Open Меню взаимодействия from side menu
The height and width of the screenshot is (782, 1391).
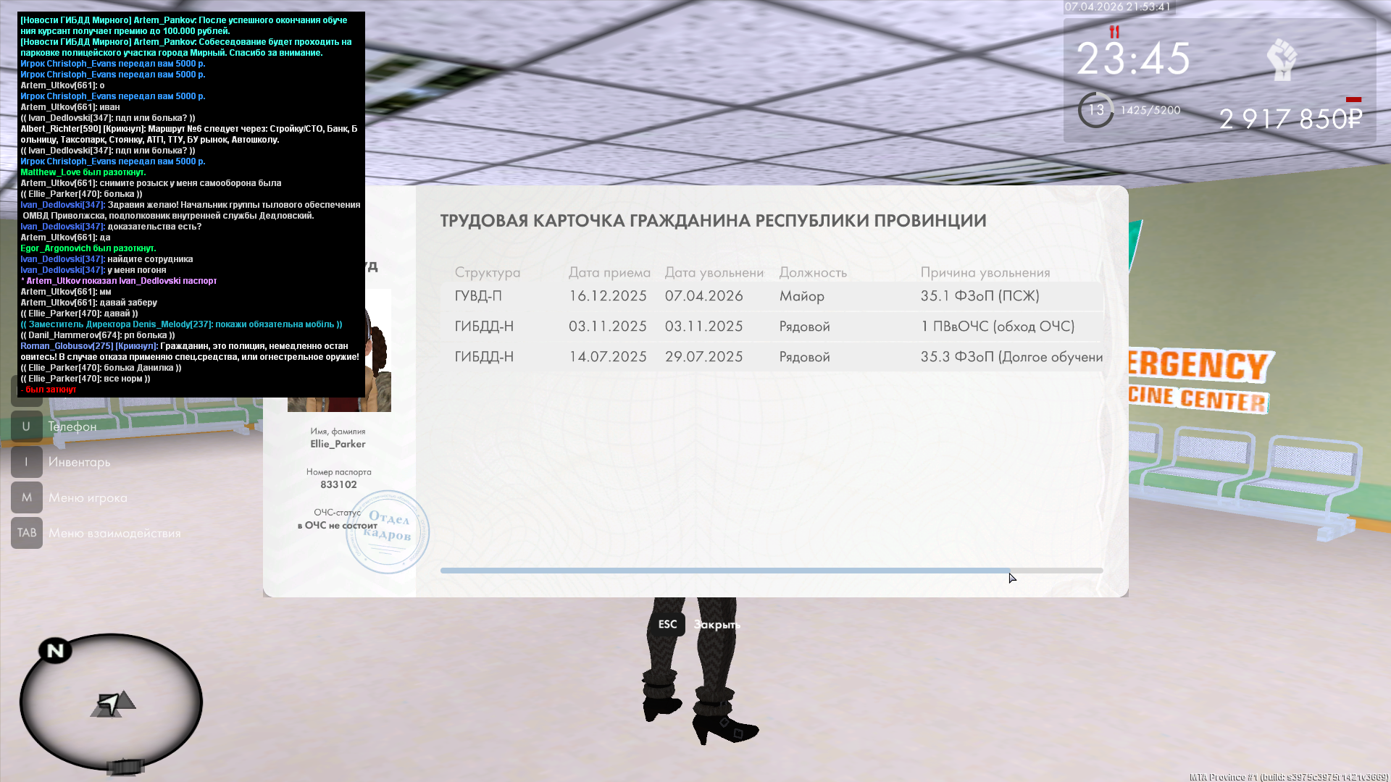pyautogui.click(x=114, y=533)
